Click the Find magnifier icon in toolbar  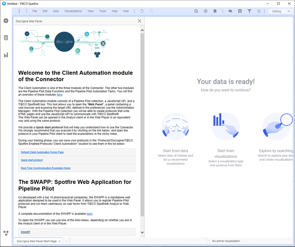(196, 11)
